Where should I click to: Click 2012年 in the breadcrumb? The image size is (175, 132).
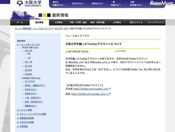click(x=59, y=29)
